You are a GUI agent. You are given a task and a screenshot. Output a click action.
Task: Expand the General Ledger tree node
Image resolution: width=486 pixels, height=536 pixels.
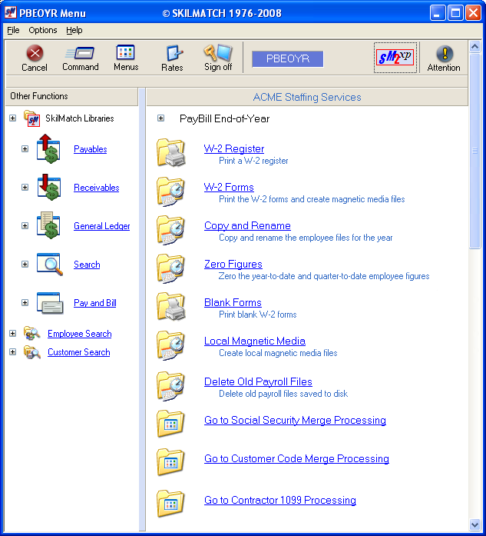coord(25,226)
